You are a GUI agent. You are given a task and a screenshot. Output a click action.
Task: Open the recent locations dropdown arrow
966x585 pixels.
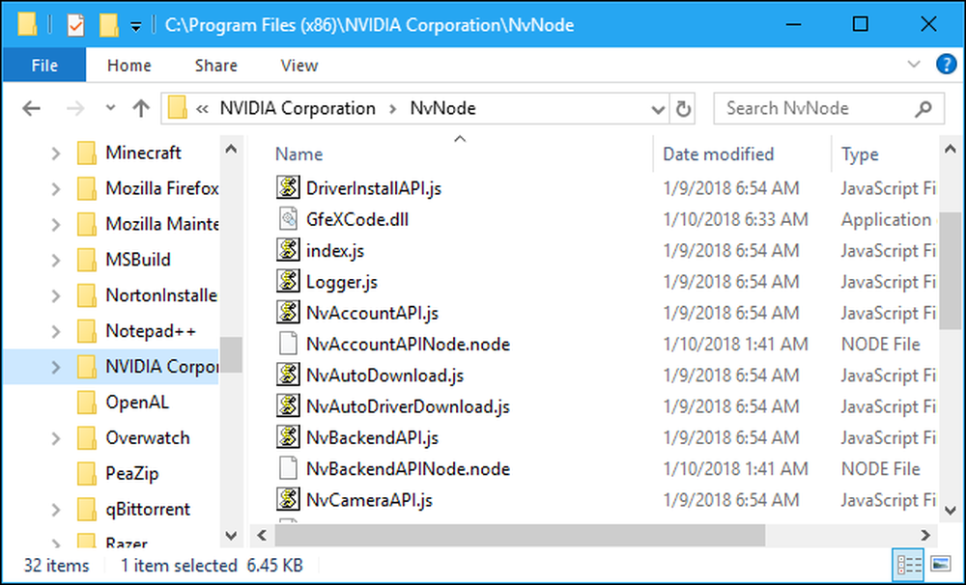110,108
